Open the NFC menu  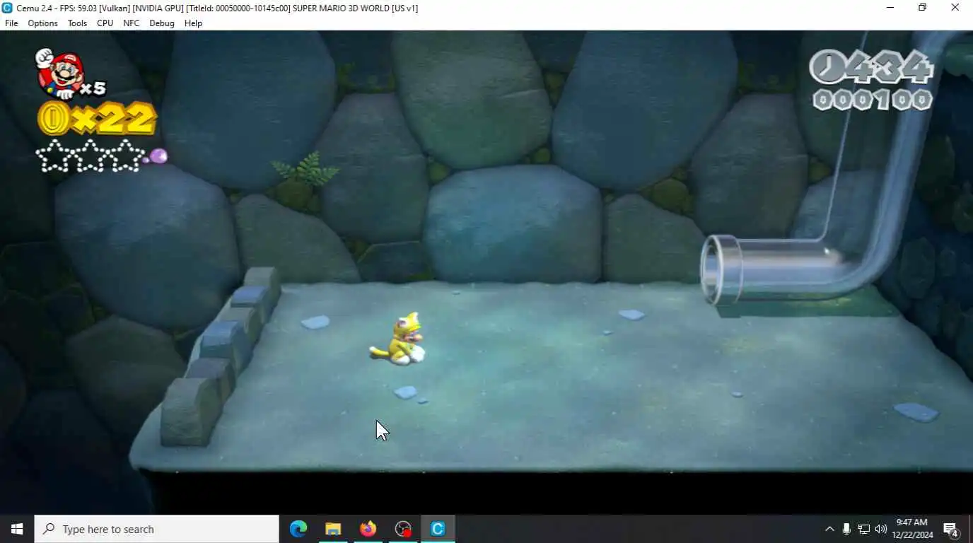[131, 23]
